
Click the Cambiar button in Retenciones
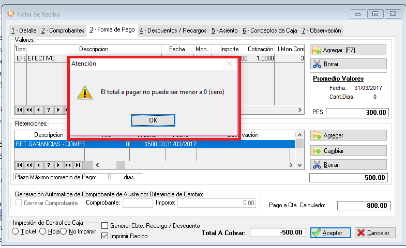[x=348, y=150]
